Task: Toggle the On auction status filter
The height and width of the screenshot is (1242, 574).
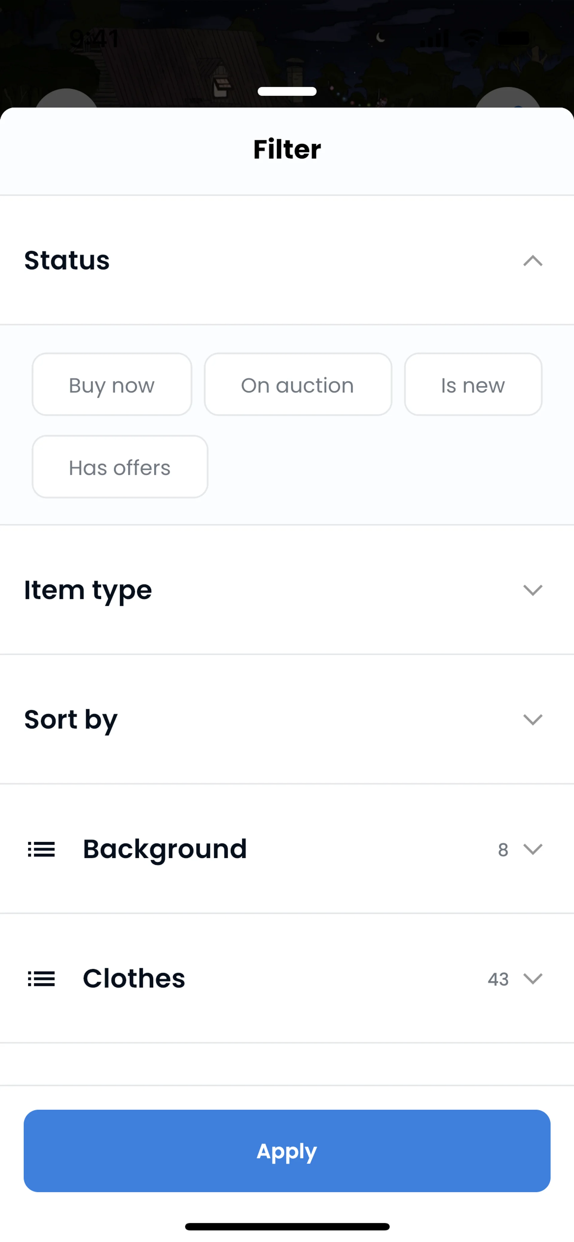Action: pos(297,385)
